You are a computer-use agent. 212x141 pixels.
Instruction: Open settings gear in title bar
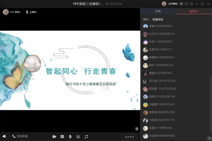pyautogui.click(x=181, y=4)
